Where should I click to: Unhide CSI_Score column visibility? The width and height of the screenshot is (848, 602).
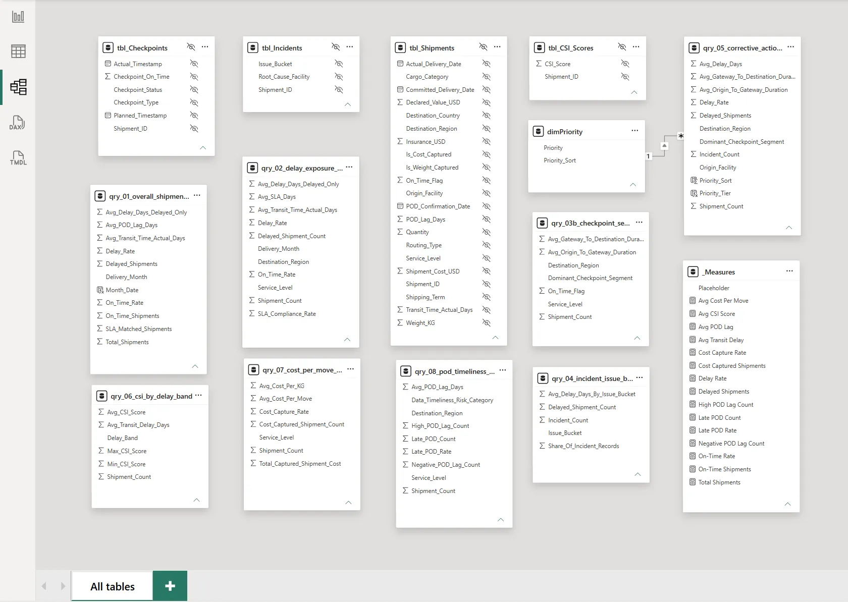[x=625, y=64]
